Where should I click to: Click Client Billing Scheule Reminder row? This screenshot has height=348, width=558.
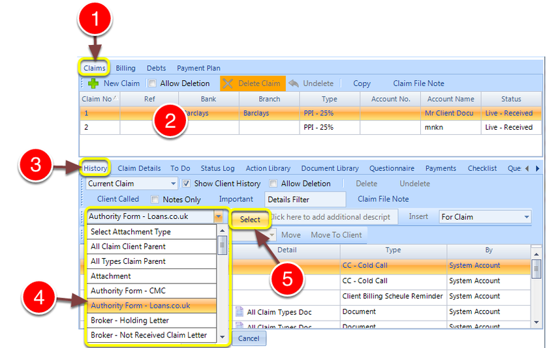pyautogui.click(x=382, y=296)
